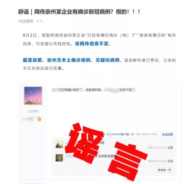The height and width of the screenshot is (184, 187).
Task: Click the 今天 publish date label
Action: (x=39, y=21)
